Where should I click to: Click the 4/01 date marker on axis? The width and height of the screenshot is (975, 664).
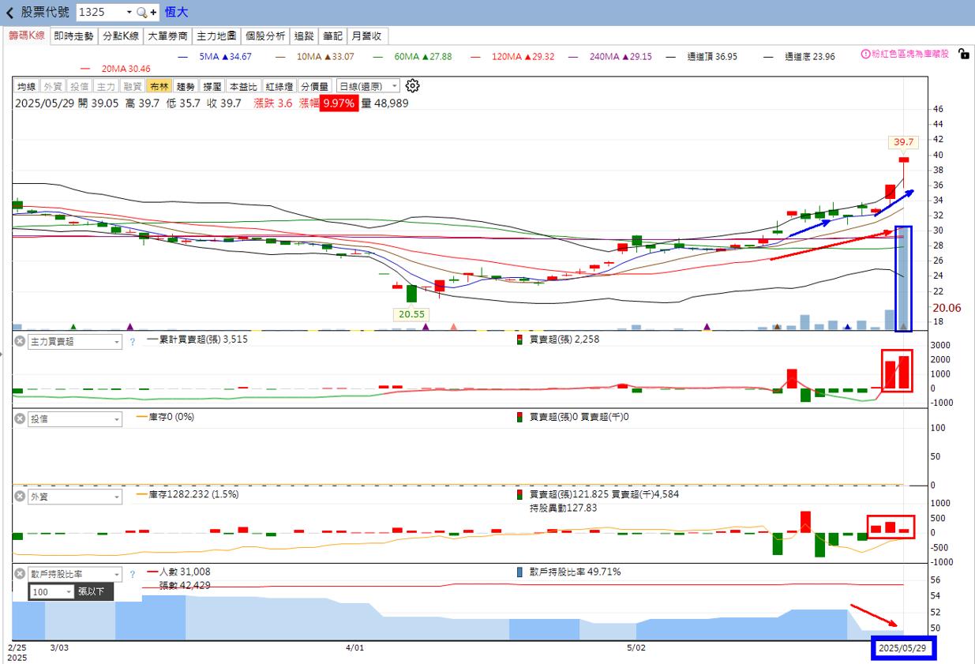pyautogui.click(x=355, y=647)
